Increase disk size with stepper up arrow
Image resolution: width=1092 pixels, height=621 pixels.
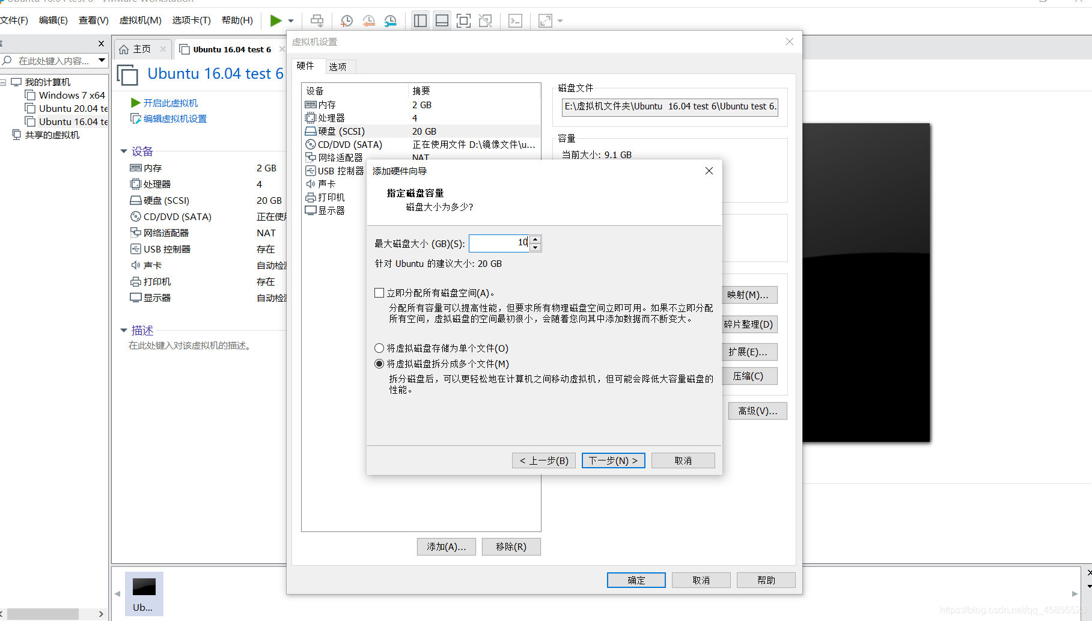click(535, 239)
